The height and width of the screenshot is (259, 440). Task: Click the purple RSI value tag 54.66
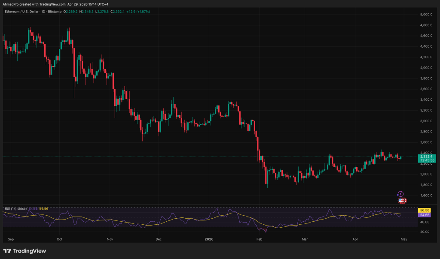[425, 215]
